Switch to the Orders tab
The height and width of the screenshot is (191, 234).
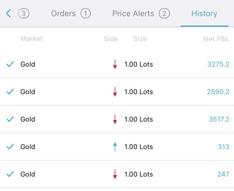pos(63,14)
